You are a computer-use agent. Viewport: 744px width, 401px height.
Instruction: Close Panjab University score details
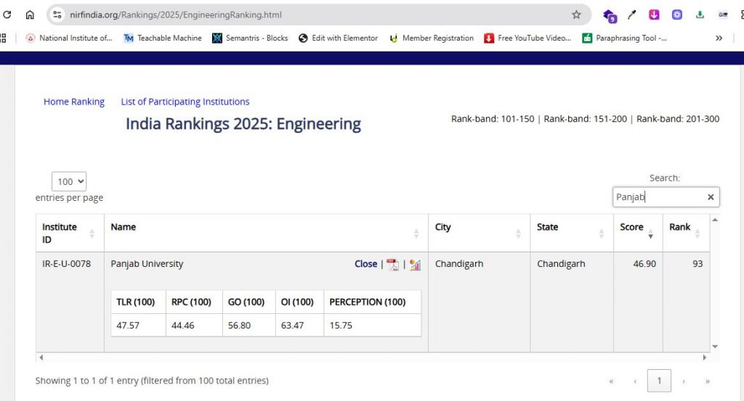point(365,264)
